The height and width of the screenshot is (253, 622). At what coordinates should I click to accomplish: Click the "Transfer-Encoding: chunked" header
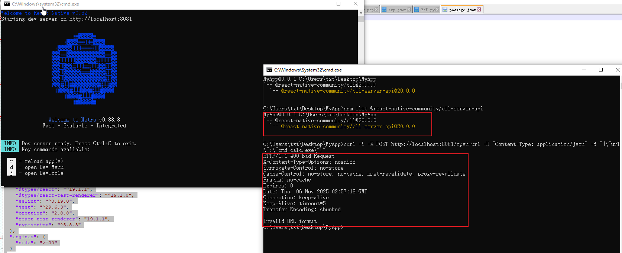302,209
